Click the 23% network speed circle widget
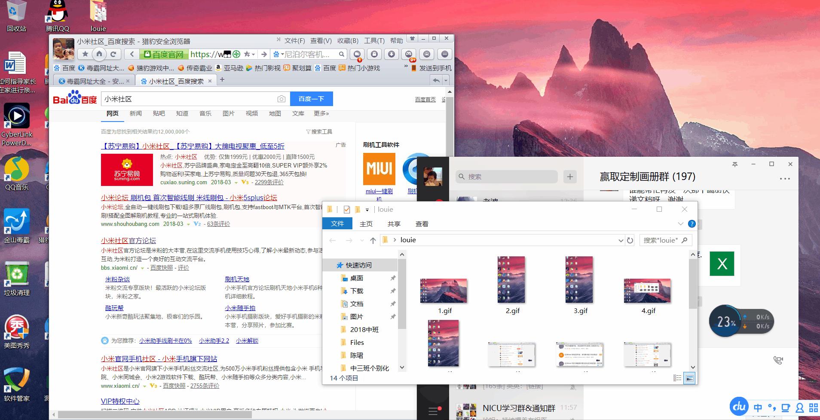Screen dimensions: 820x420 pyautogui.click(x=726, y=321)
